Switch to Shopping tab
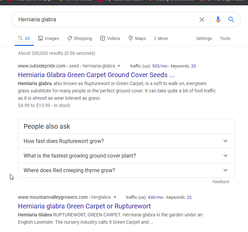The height and width of the screenshot is (232, 248). (x=80, y=39)
